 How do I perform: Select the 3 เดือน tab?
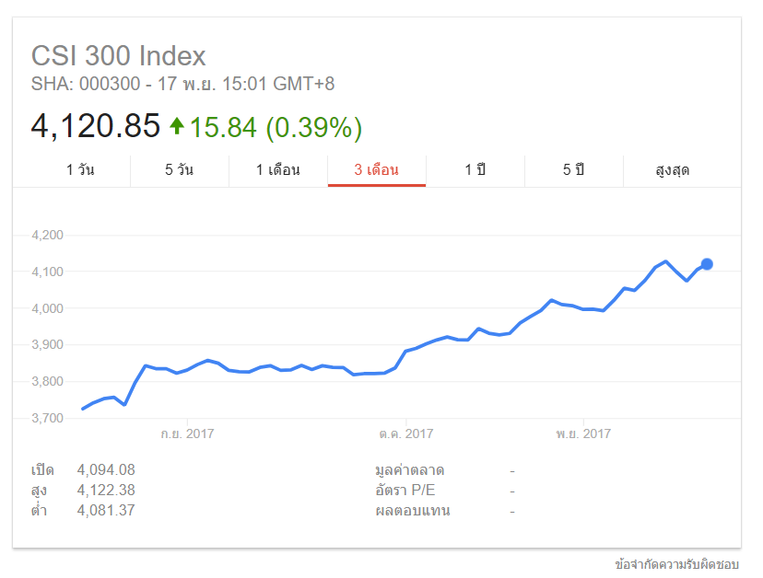[x=376, y=170]
